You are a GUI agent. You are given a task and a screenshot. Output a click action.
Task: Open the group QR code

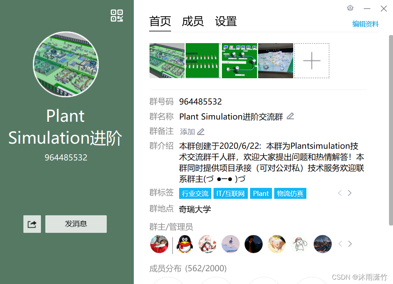(117, 16)
